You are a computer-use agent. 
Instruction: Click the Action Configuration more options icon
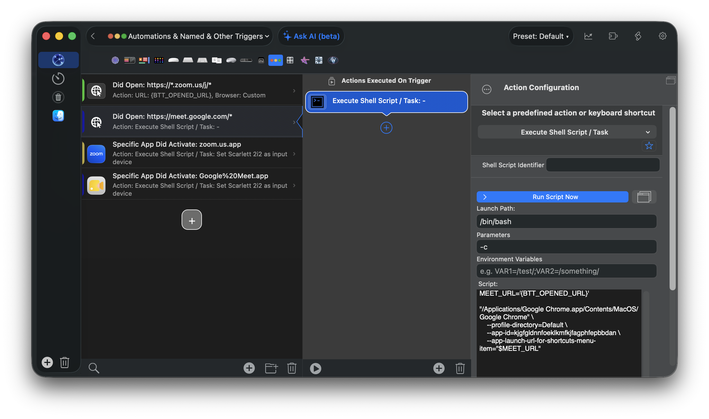[486, 90]
